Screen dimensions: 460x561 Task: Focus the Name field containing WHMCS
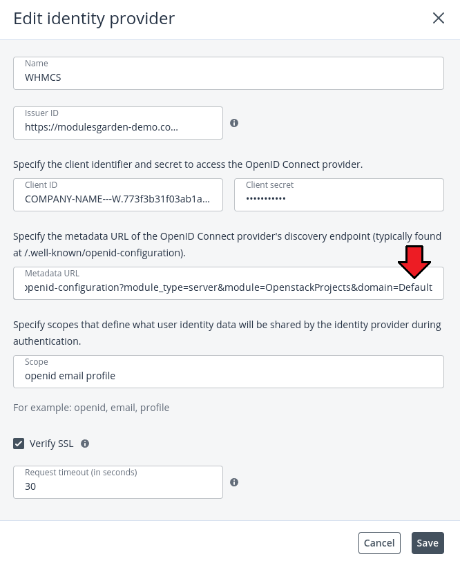[x=228, y=77]
